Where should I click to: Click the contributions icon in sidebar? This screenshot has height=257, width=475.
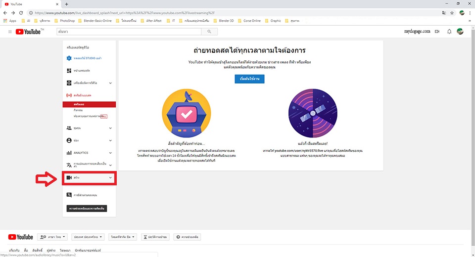(x=69, y=195)
